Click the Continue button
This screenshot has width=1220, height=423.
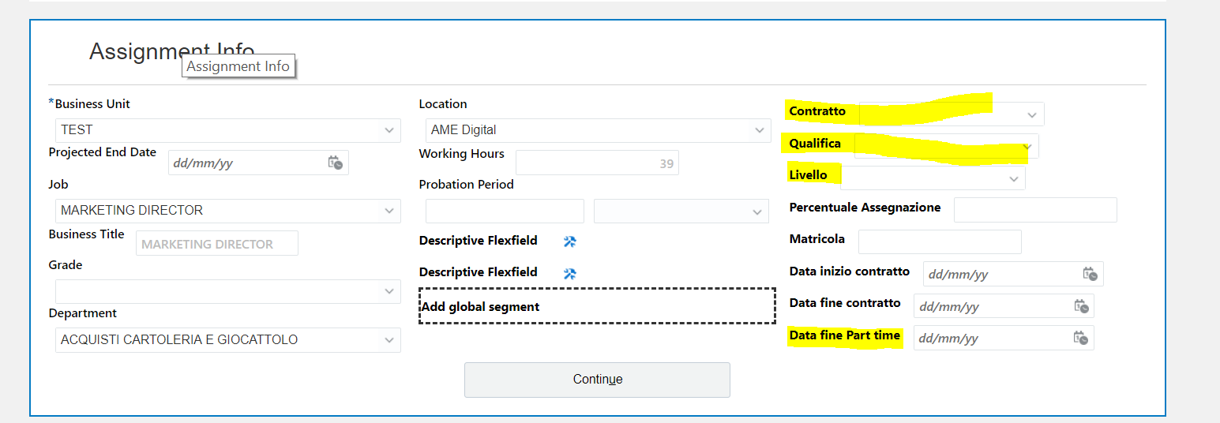(x=597, y=380)
